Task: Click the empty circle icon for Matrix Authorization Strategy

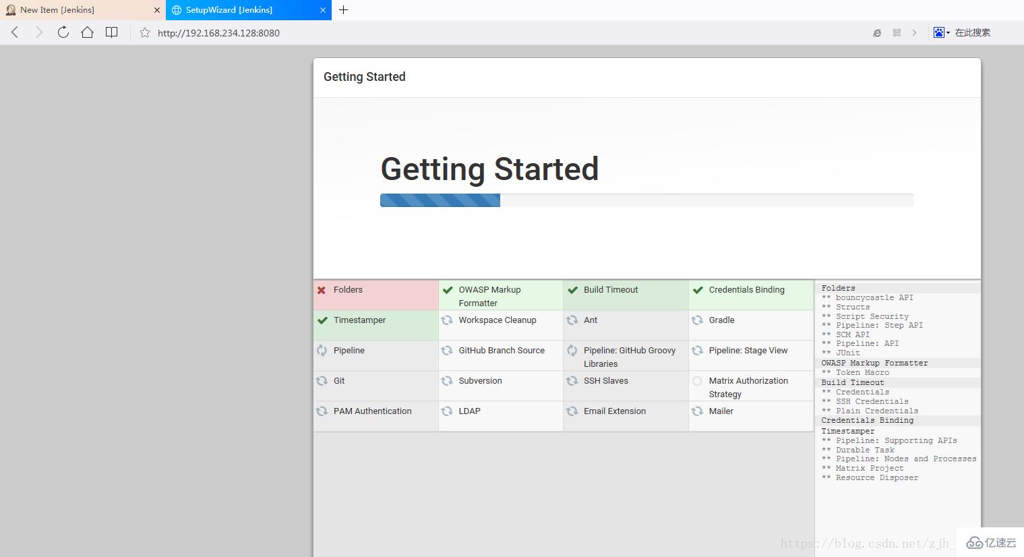Action: click(x=698, y=381)
